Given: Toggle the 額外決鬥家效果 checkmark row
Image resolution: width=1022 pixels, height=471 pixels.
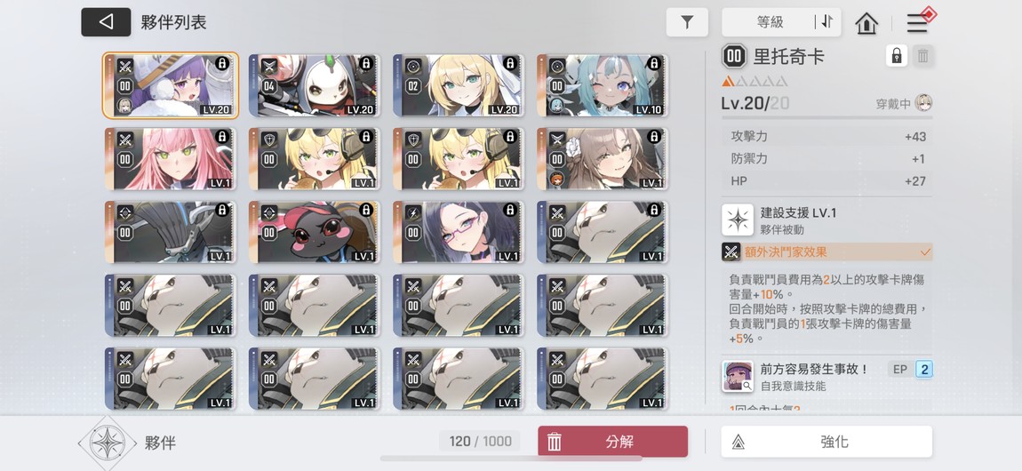Looking at the screenshot, I should [827, 252].
